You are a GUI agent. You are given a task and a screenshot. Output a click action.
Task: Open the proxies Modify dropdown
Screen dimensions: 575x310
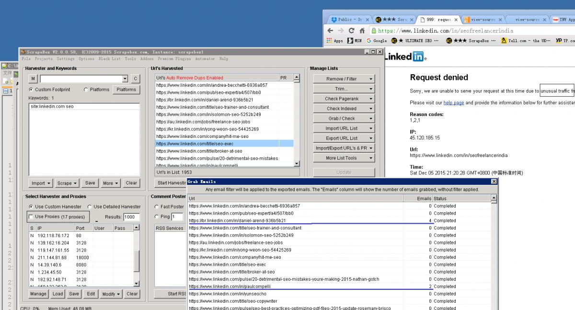(111, 294)
